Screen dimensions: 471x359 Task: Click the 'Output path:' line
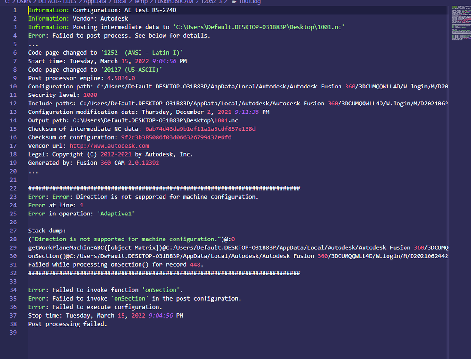tap(133, 120)
